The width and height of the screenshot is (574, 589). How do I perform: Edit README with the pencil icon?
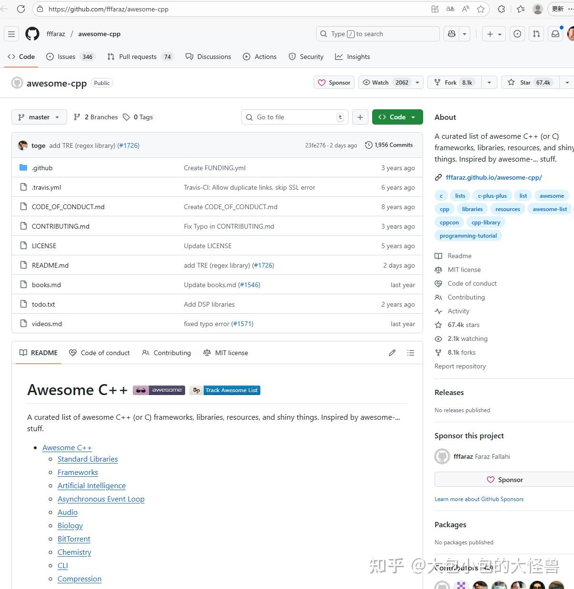(x=392, y=353)
